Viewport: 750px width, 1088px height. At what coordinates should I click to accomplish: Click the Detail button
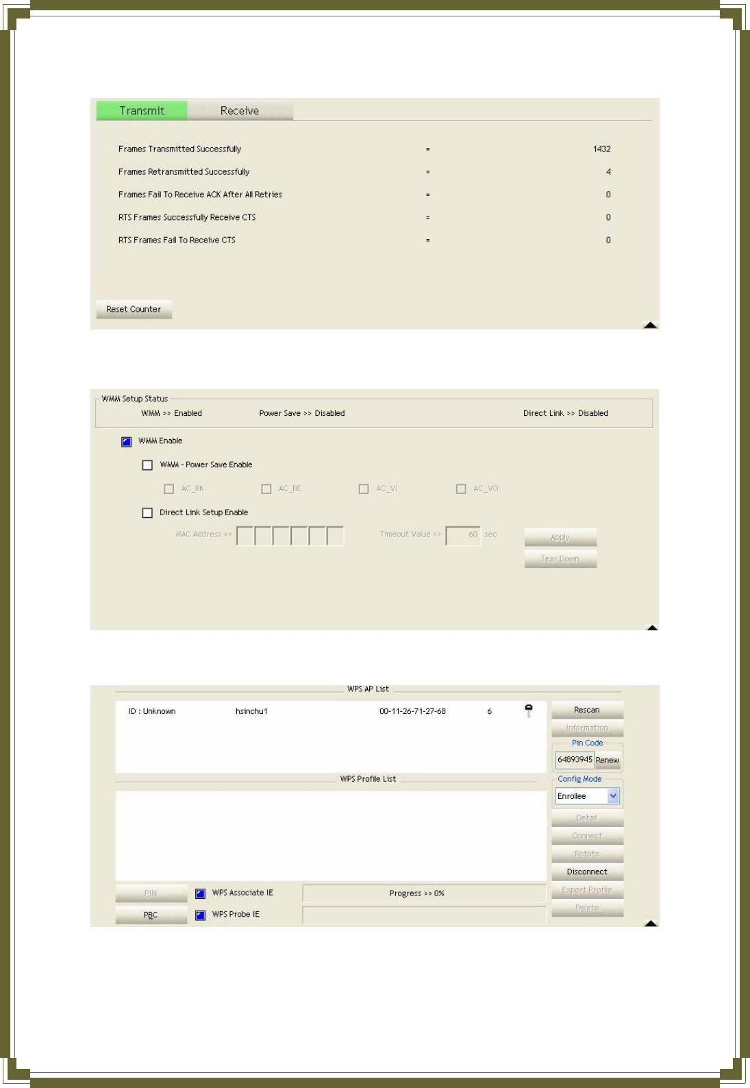click(x=587, y=817)
